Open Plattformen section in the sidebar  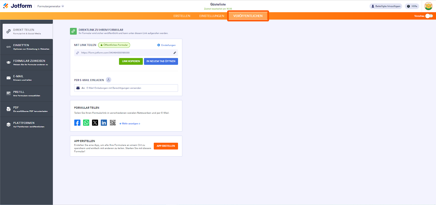[26, 125]
